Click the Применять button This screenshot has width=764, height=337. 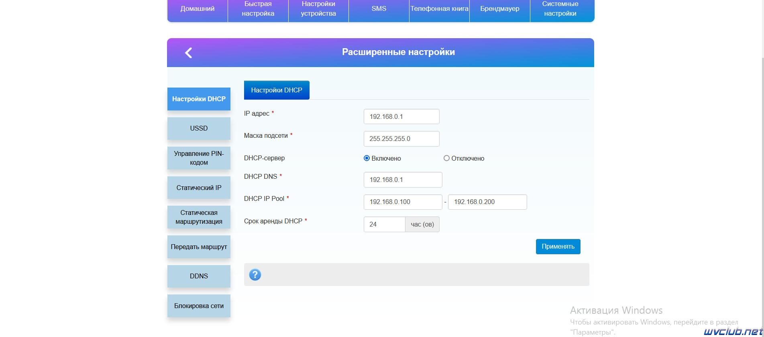coord(558,247)
